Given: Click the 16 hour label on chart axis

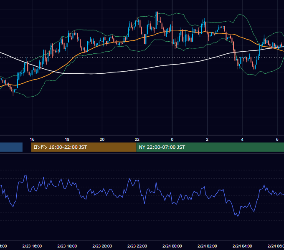Looking at the screenshot, I should 32,139.
